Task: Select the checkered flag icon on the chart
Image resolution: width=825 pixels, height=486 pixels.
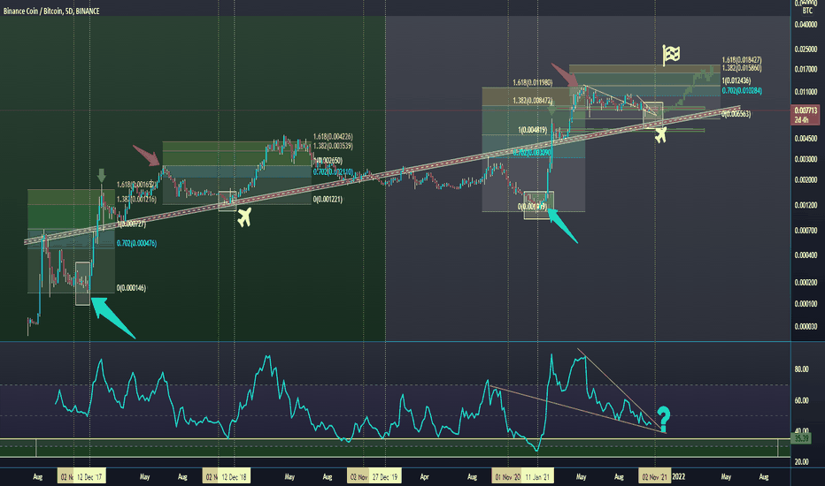Action: 671,54
